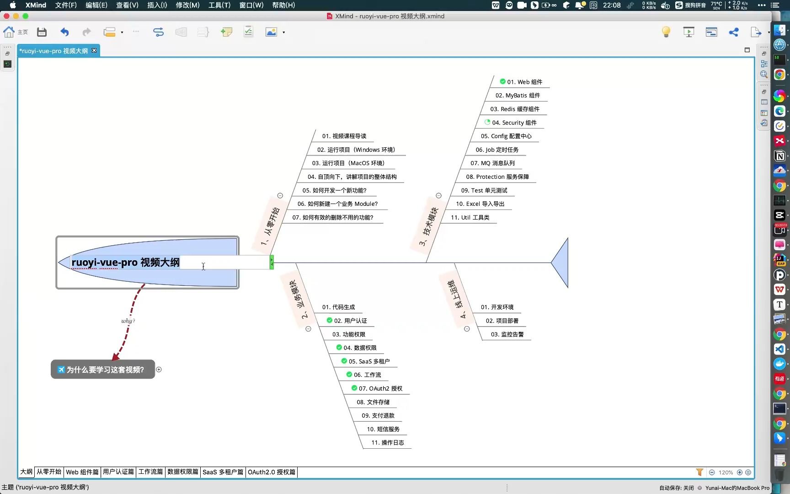
Task: Click the Home (主页) icon
Action: click(9, 32)
